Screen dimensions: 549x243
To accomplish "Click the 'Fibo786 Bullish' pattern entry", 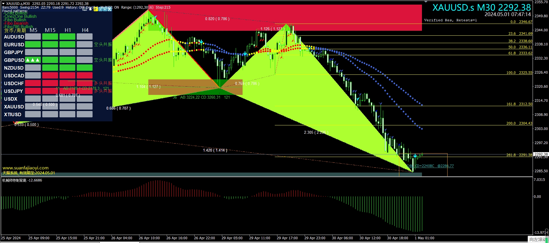I will coord(18,27).
